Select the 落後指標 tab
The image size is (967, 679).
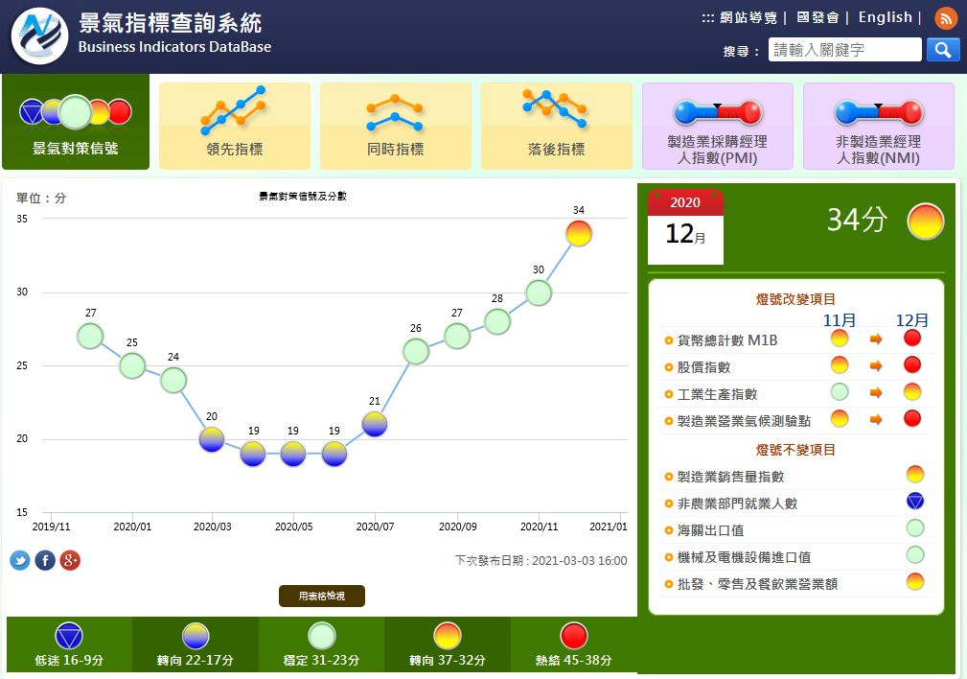pos(556,126)
